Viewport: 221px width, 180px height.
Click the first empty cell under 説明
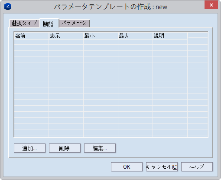pos(170,42)
